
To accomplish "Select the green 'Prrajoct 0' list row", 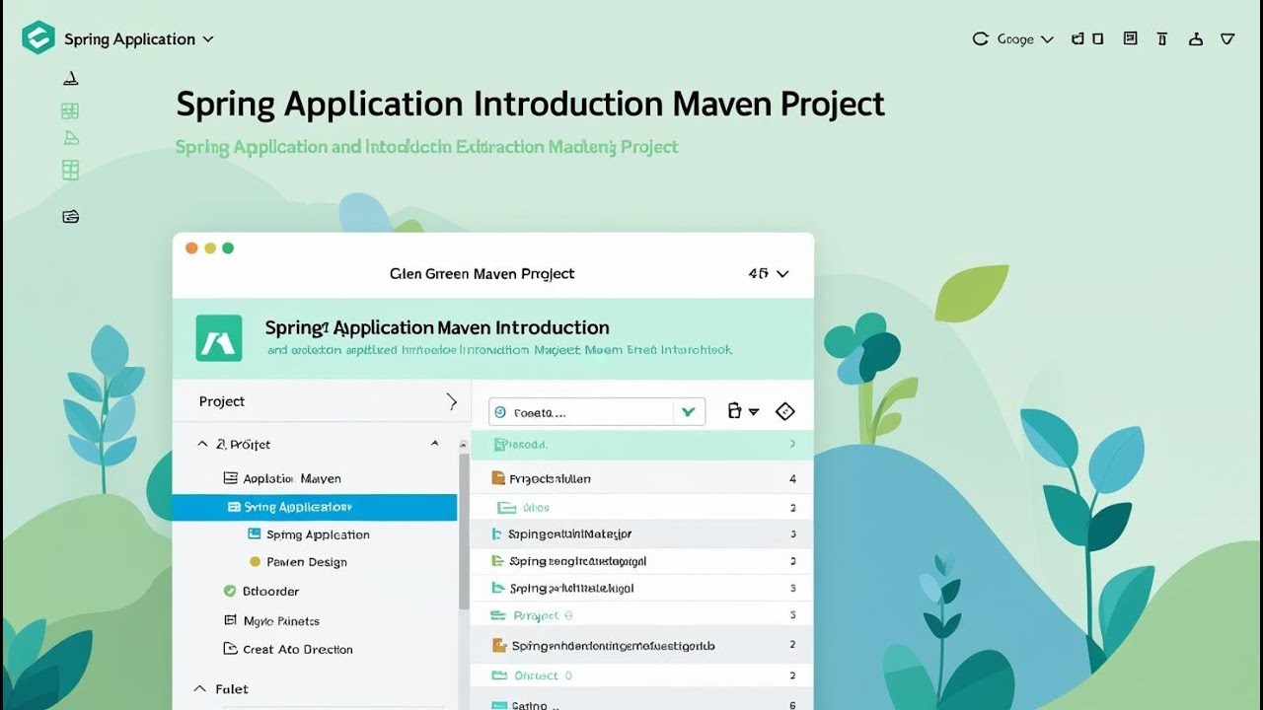I will [641, 615].
